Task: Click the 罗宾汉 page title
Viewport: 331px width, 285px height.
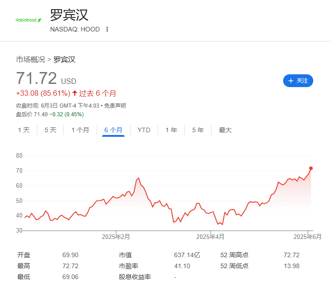Action: pyautogui.click(x=69, y=15)
